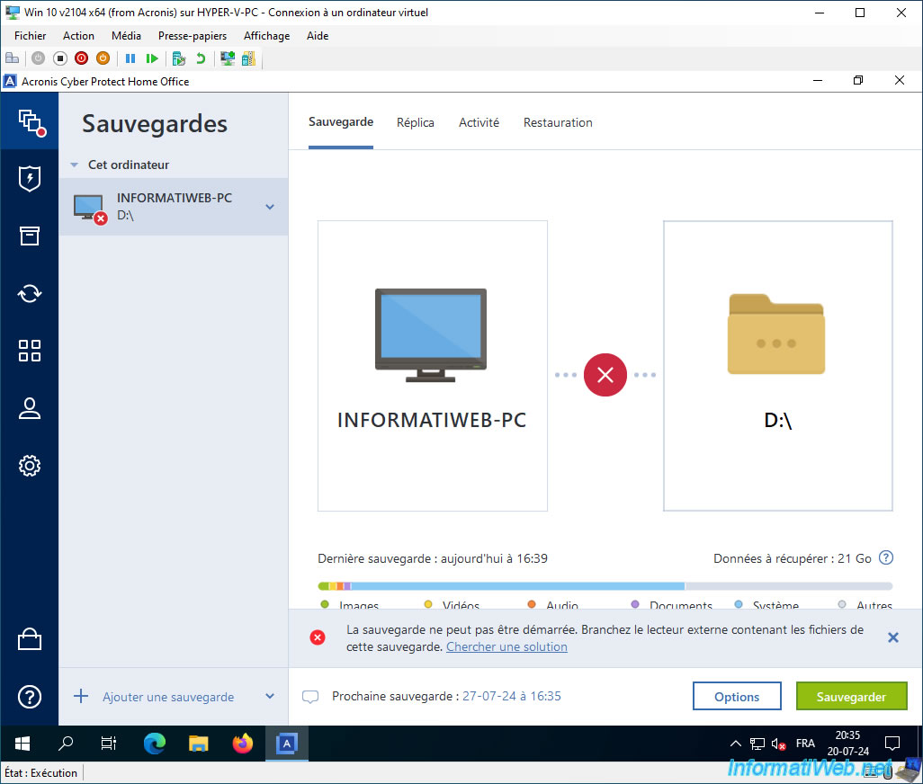Show hidden system tray icons
Image resolution: width=923 pixels, height=784 pixels.
(735, 744)
